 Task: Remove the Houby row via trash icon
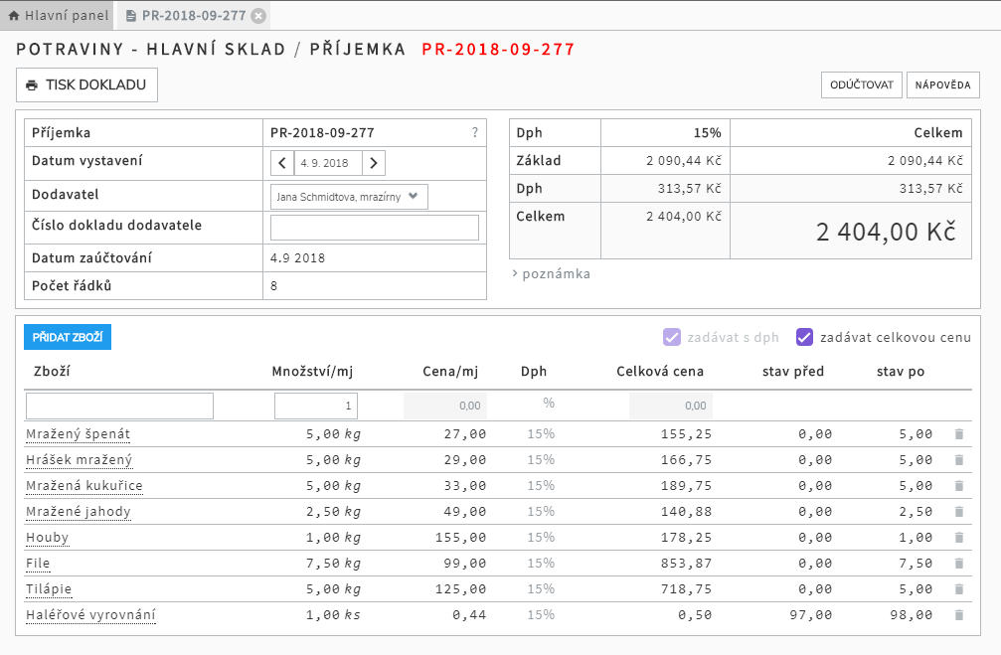(958, 538)
